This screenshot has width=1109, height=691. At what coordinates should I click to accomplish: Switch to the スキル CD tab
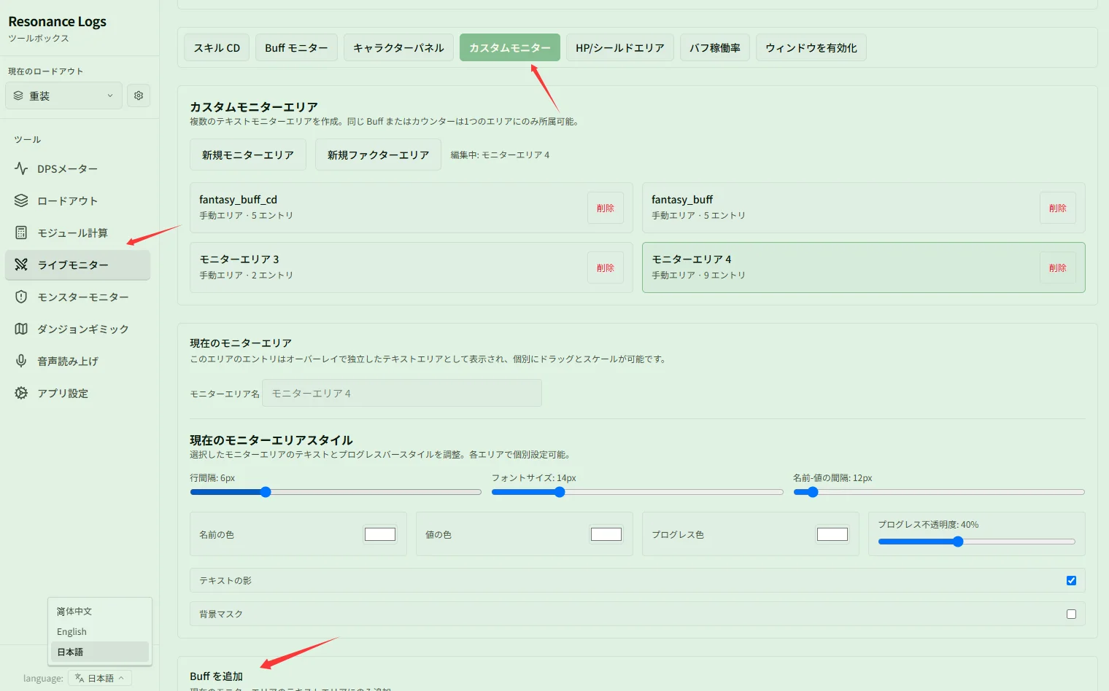point(217,47)
